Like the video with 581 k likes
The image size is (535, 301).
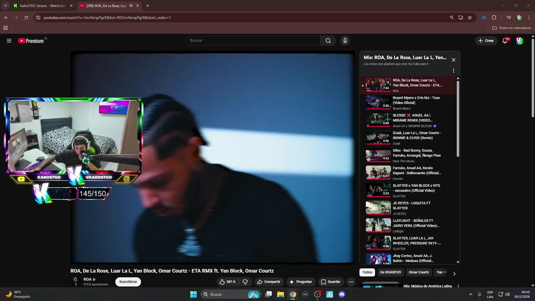[x=227, y=282]
